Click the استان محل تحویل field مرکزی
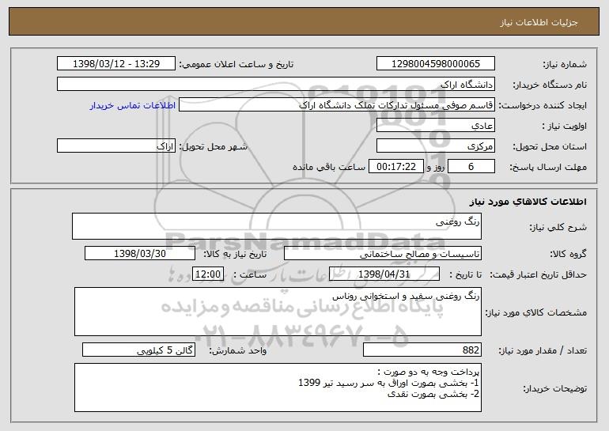The width and height of the screenshot is (609, 431). click(x=435, y=146)
